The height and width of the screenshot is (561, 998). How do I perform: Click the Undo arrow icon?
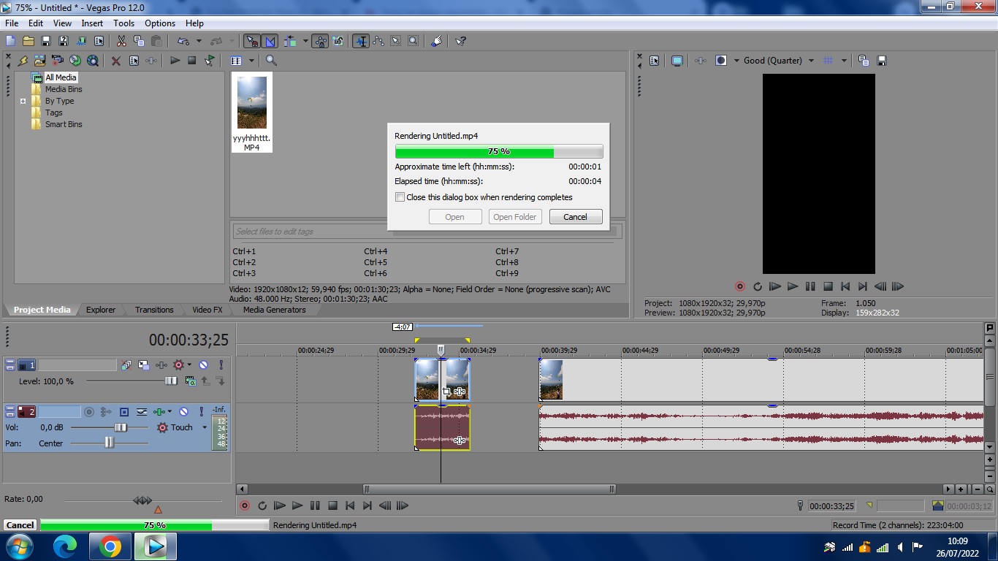(183, 41)
